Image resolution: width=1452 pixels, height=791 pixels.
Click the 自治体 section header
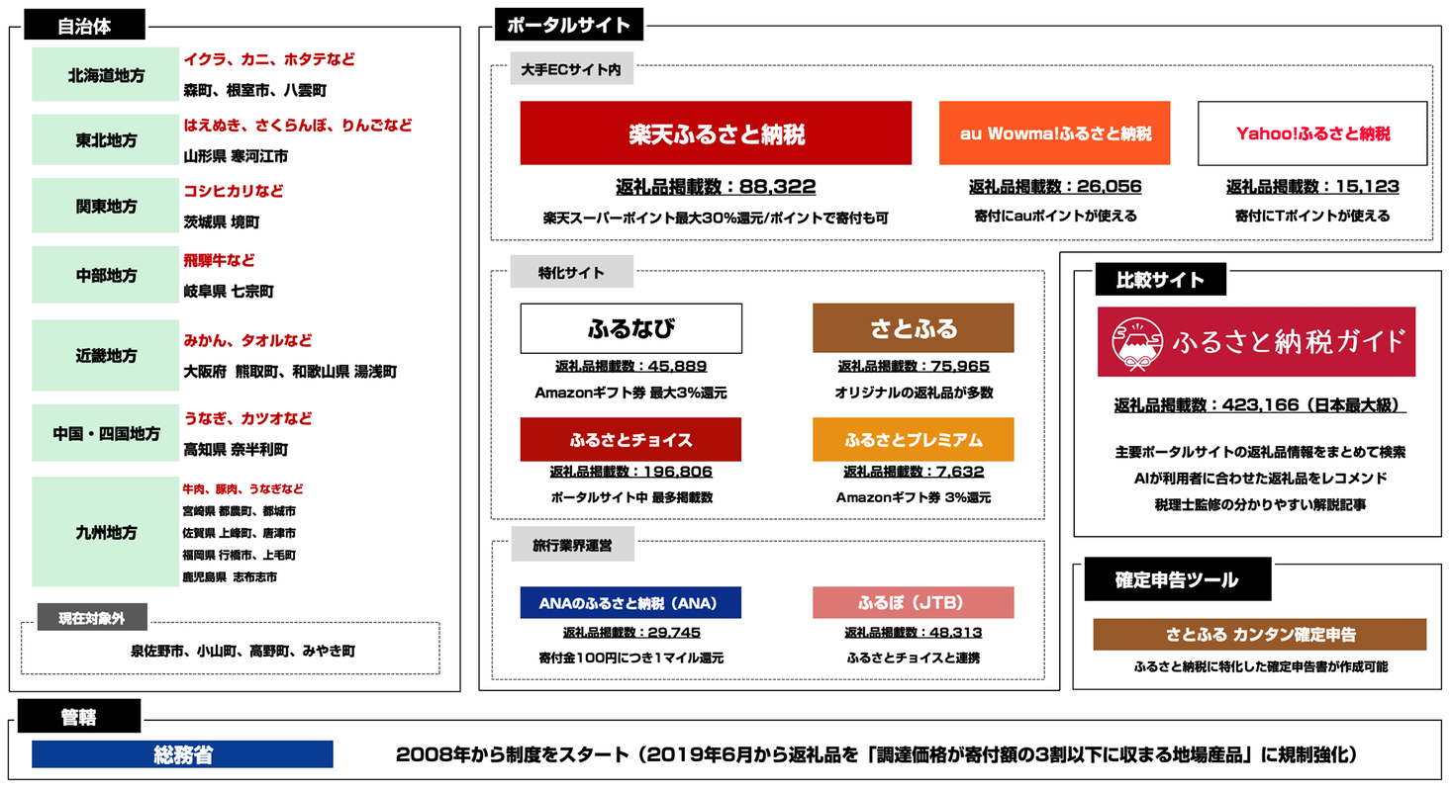point(82,26)
